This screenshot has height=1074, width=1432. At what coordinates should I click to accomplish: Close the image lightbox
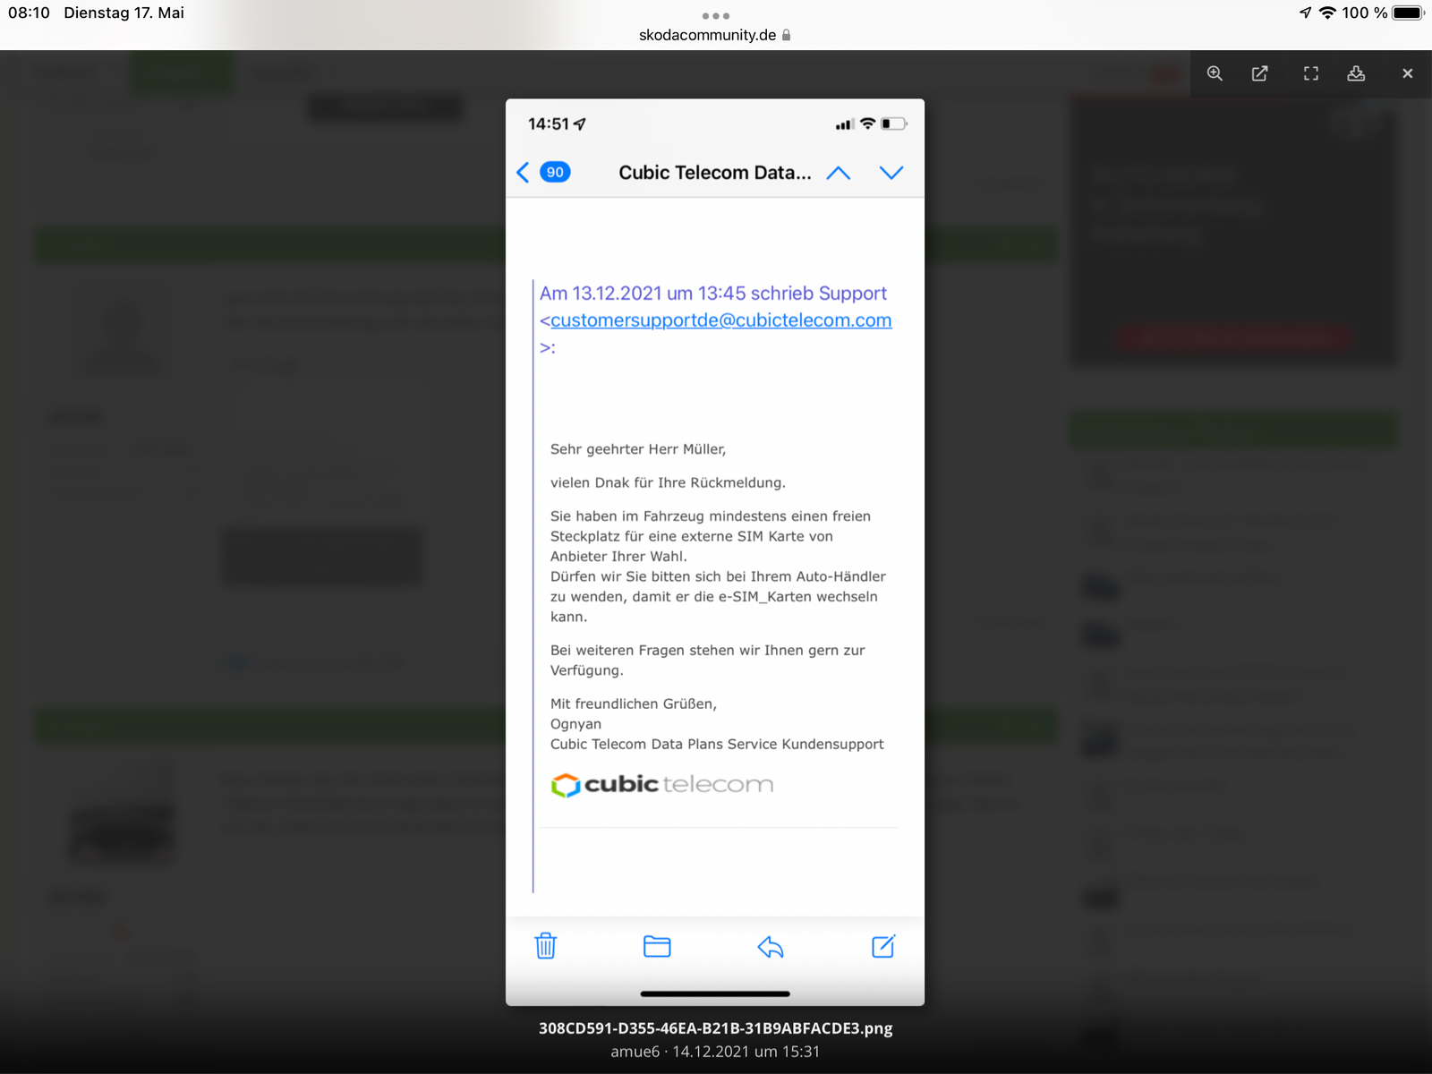click(x=1407, y=73)
